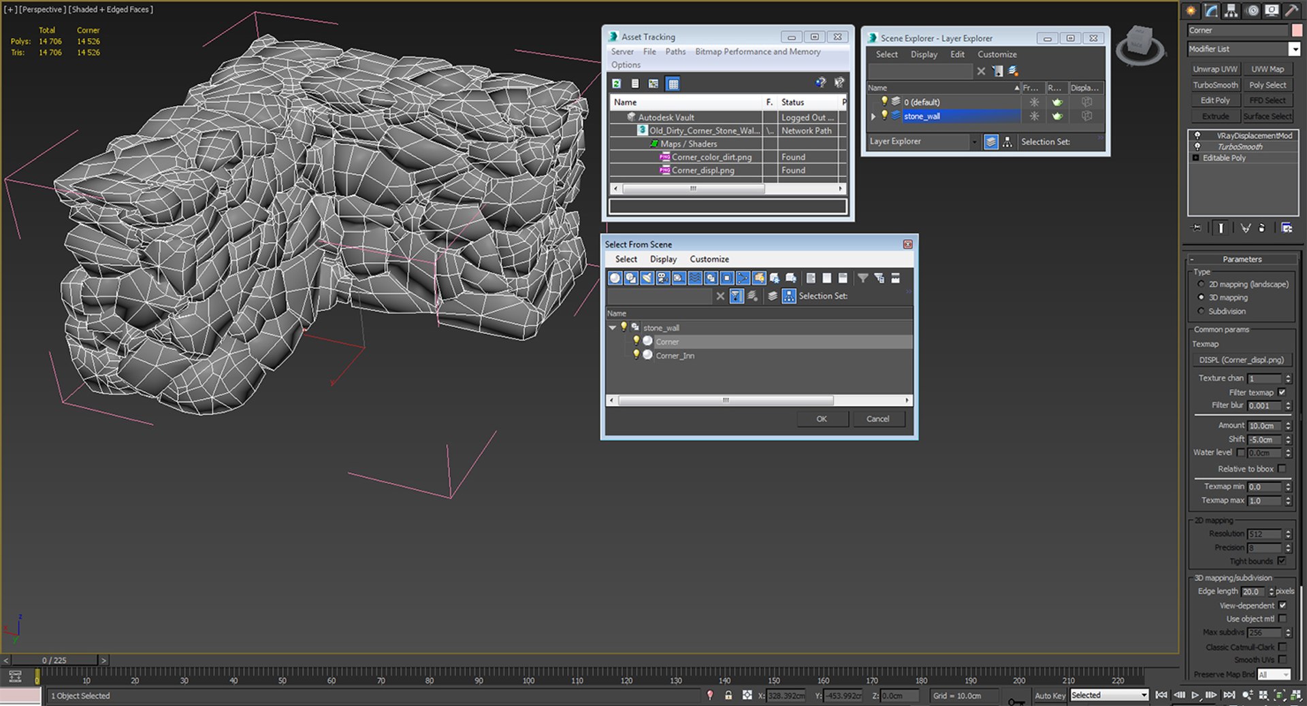
Task: Click the ViewCube in the viewport
Action: tap(1140, 45)
